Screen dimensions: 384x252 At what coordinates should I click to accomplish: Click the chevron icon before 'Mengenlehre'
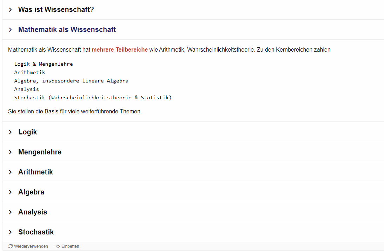10,152
